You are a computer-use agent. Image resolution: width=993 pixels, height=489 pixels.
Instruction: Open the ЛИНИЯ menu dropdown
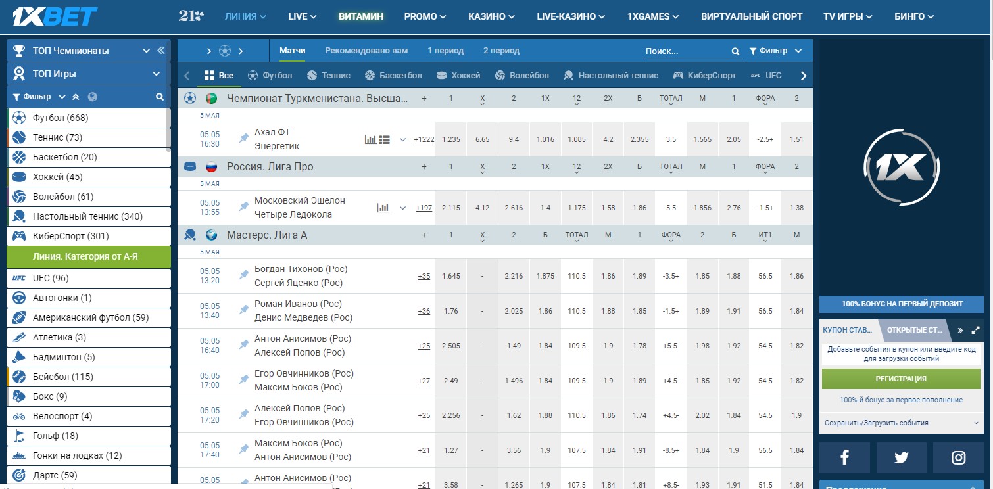pos(245,16)
